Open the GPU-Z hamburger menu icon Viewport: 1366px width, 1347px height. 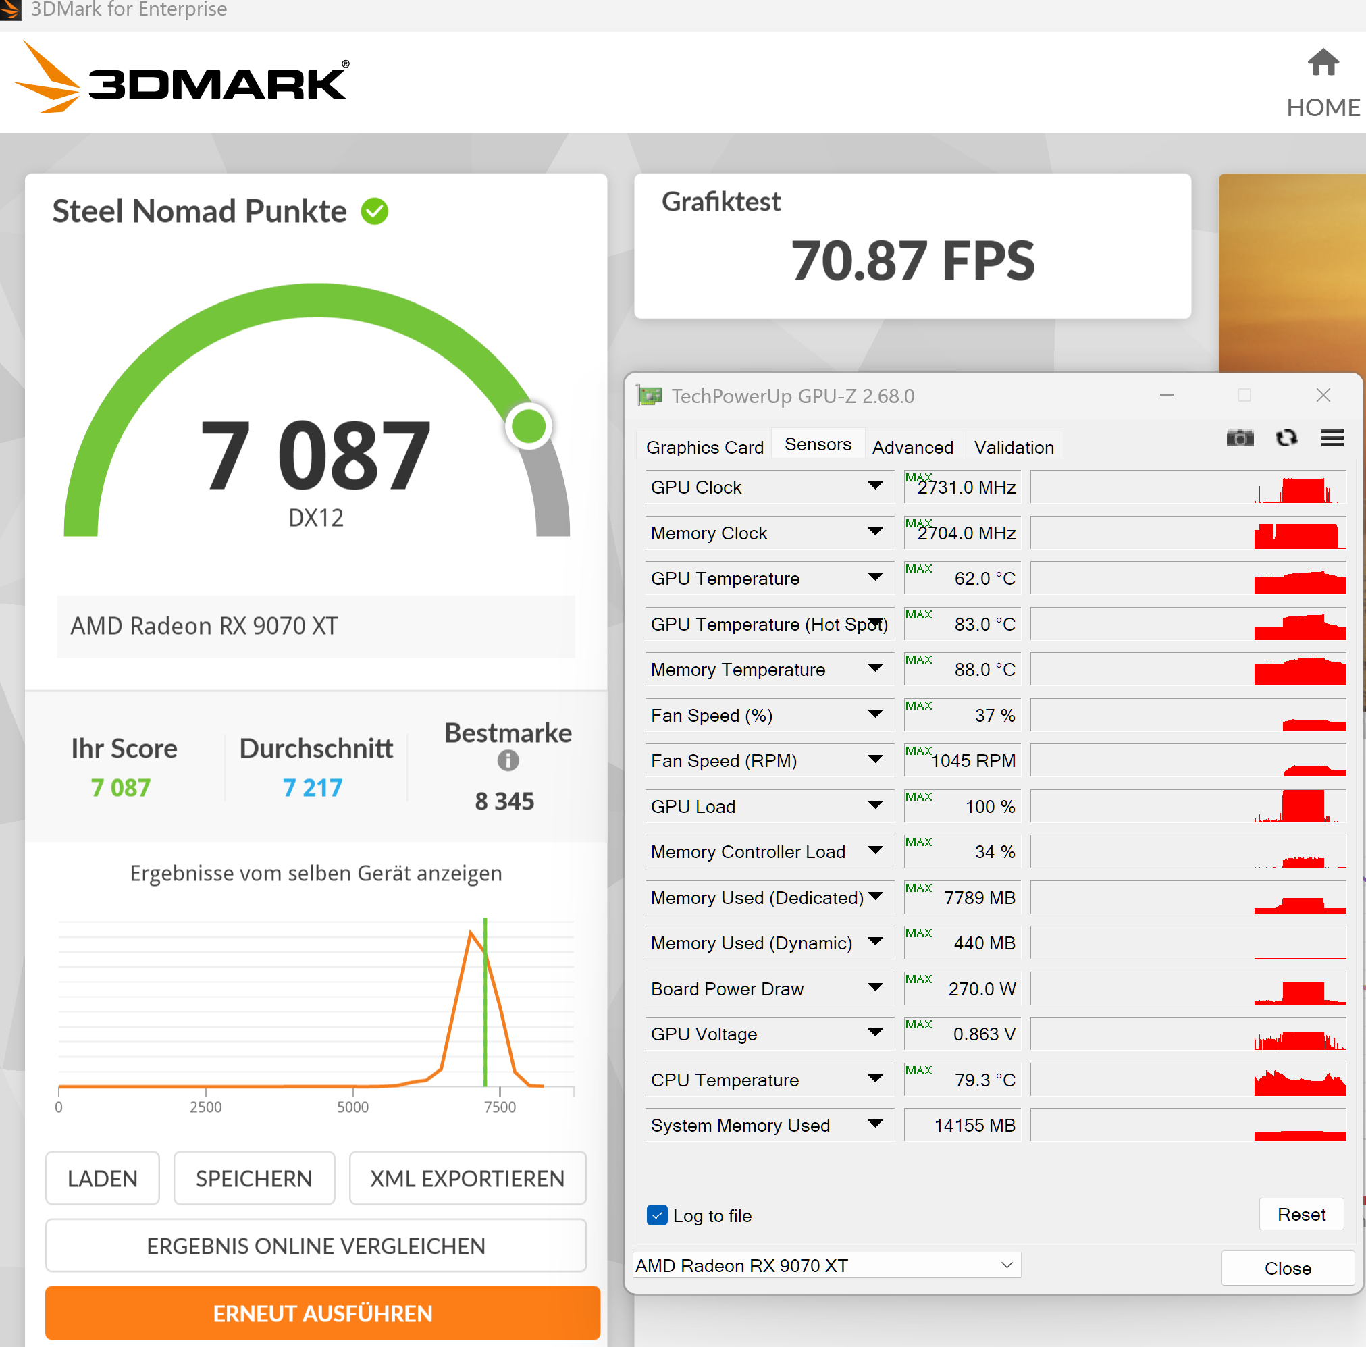[x=1332, y=438]
